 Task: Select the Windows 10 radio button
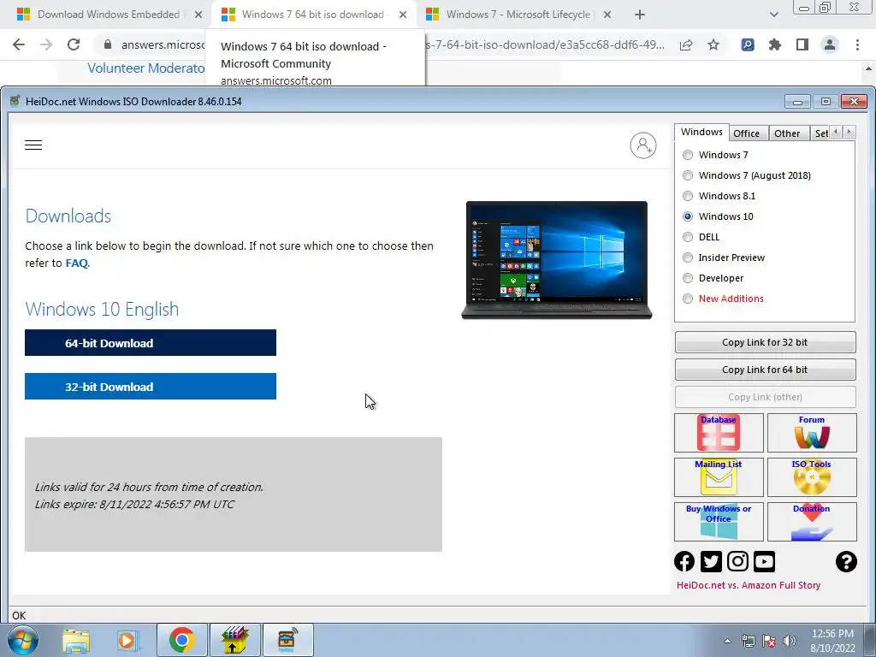point(688,216)
